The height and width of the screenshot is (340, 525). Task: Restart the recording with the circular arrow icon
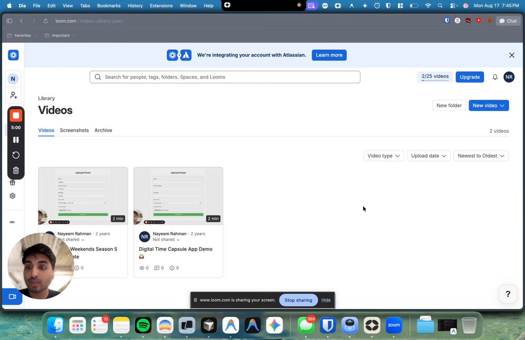coord(16,155)
